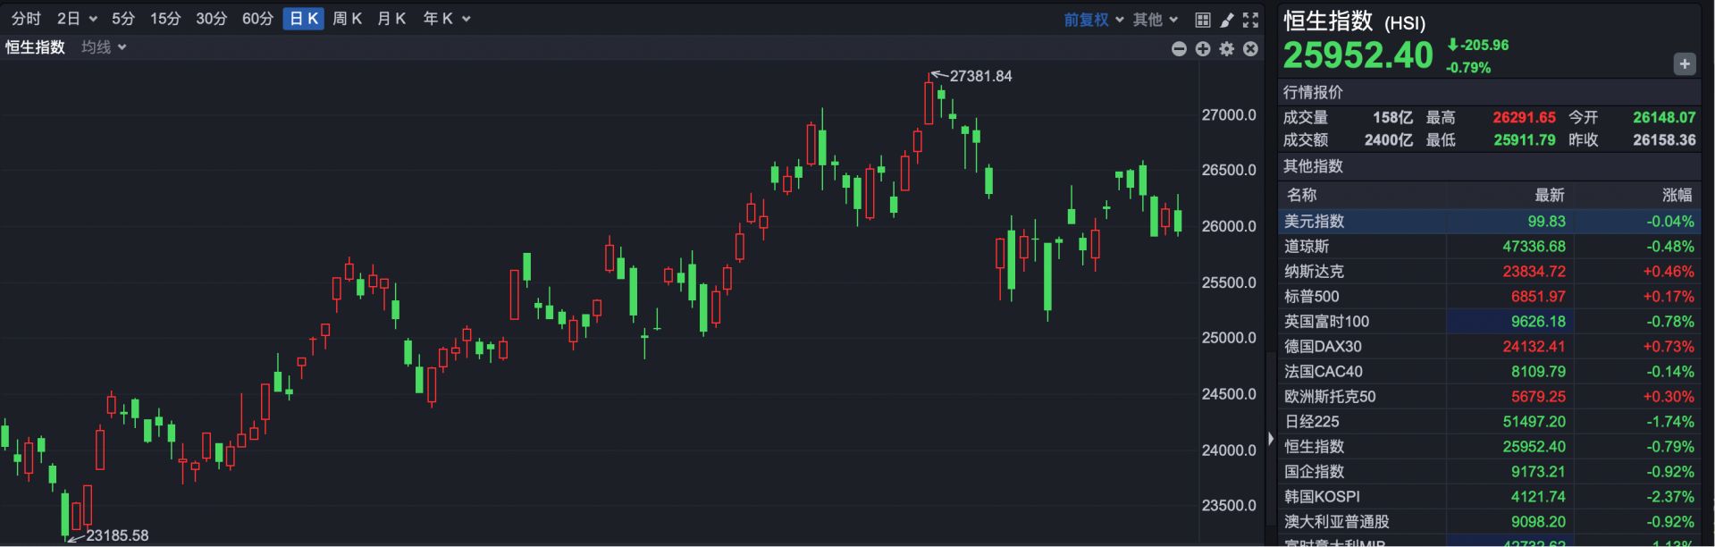Expand the 年K period dropdown
This screenshot has width=1715, height=547.
pos(446,19)
